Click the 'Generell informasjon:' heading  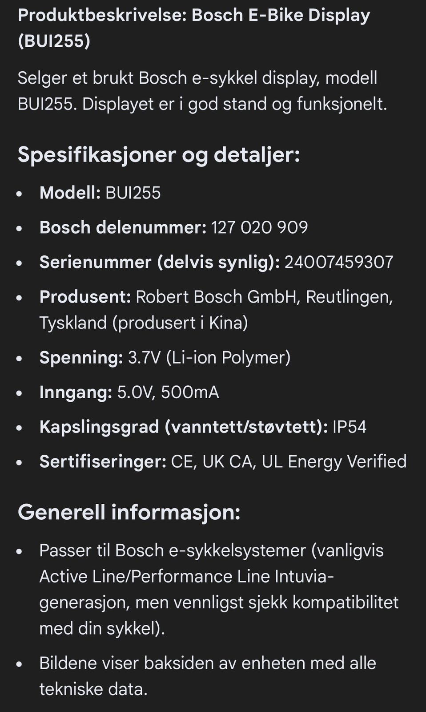tap(129, 512)
